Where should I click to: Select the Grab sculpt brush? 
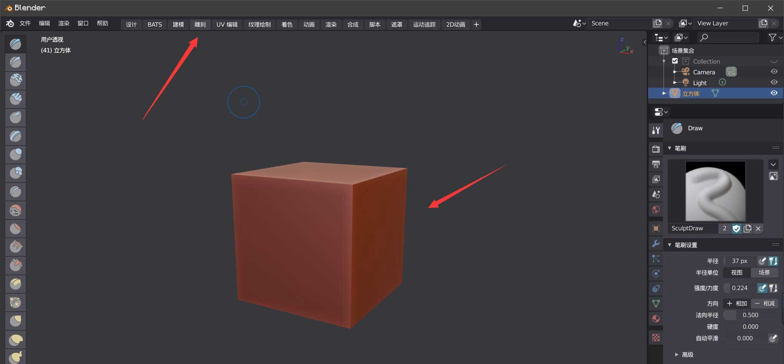15,321
